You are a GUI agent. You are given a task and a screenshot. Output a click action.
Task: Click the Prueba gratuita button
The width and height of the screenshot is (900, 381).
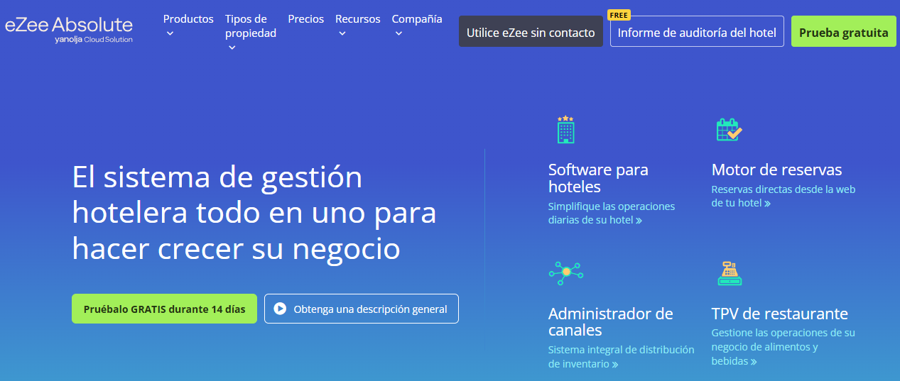tap(844, 32)
